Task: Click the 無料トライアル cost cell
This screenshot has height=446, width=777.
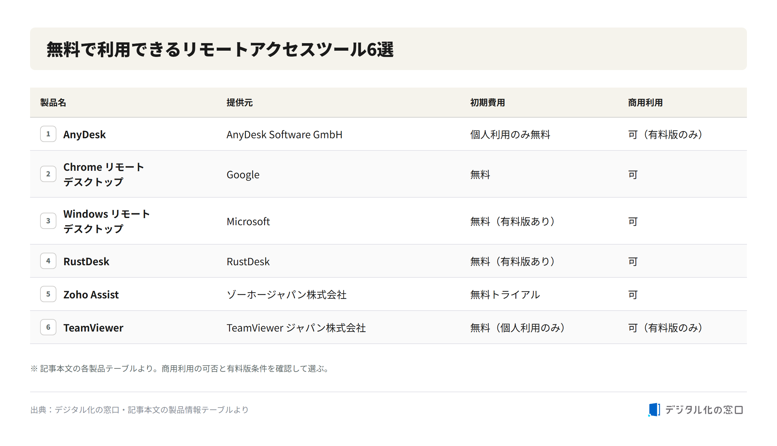Action: coord(505,295)
